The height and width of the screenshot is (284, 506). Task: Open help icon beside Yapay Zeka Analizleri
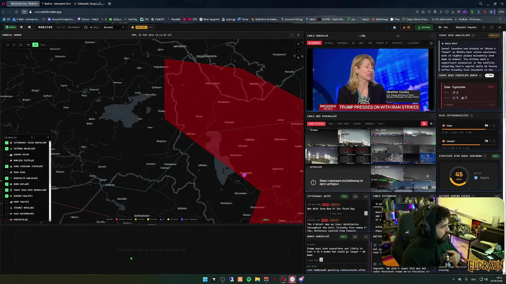pos(474,35)
